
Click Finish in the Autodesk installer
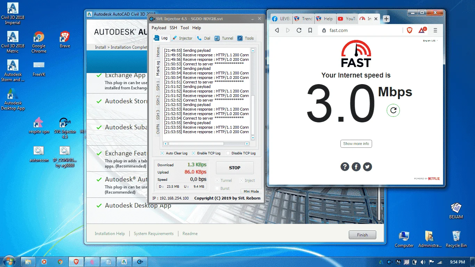point(362,235)
